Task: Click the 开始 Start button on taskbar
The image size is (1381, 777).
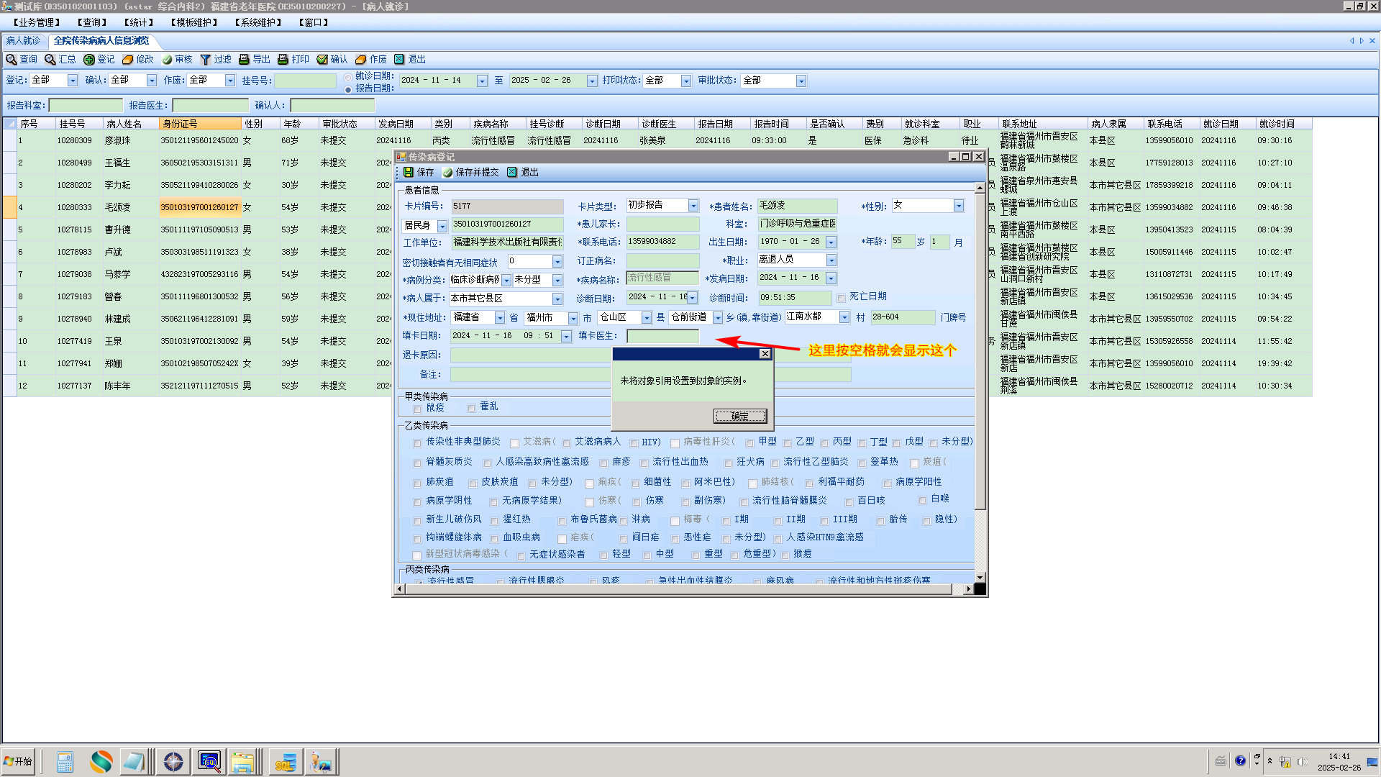Action: pos(18,761)
